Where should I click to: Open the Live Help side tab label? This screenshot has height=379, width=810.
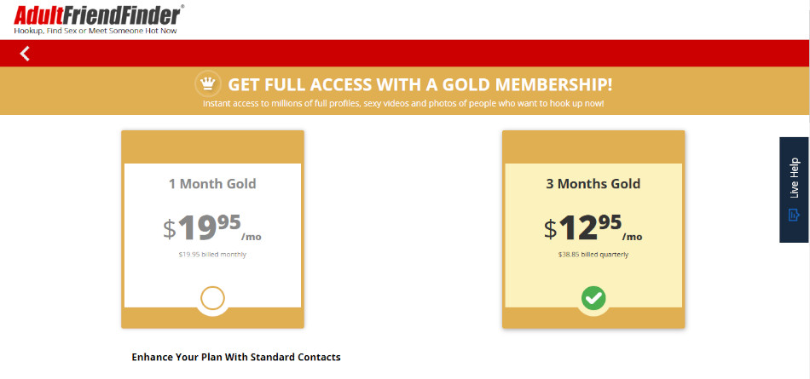(794, 178)
